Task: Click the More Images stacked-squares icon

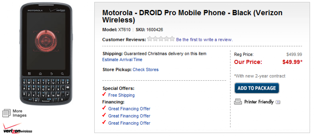Action: (x=6, y=113)
